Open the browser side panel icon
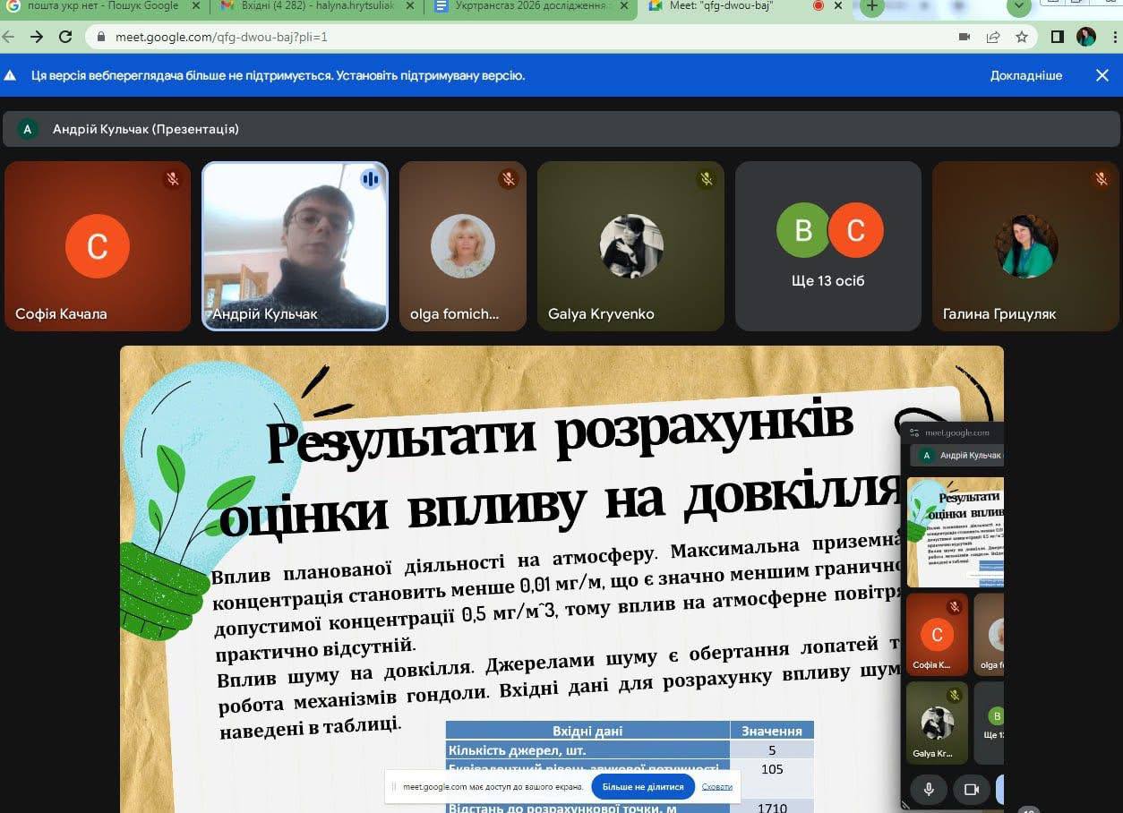1123x813 pixels. pyautogui.click(x=1058, y=38)
